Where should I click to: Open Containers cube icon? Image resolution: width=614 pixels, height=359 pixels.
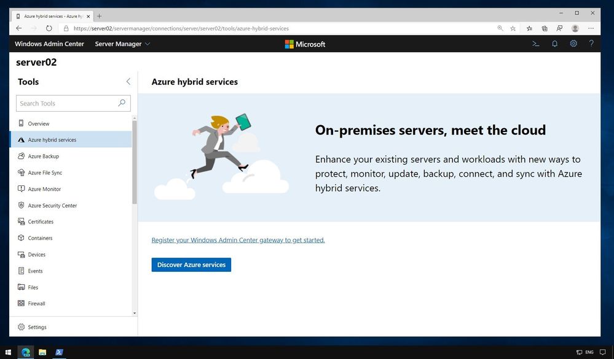pyautogui.click(x=21, y=237)
